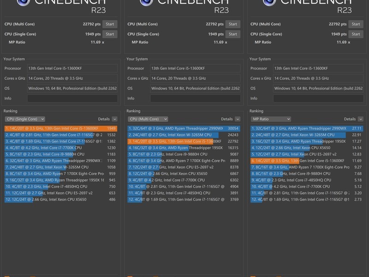Select Core i9-9880H row scoring 1183
The width and height of the screenshot is (369, 277).
pos(61,154)
